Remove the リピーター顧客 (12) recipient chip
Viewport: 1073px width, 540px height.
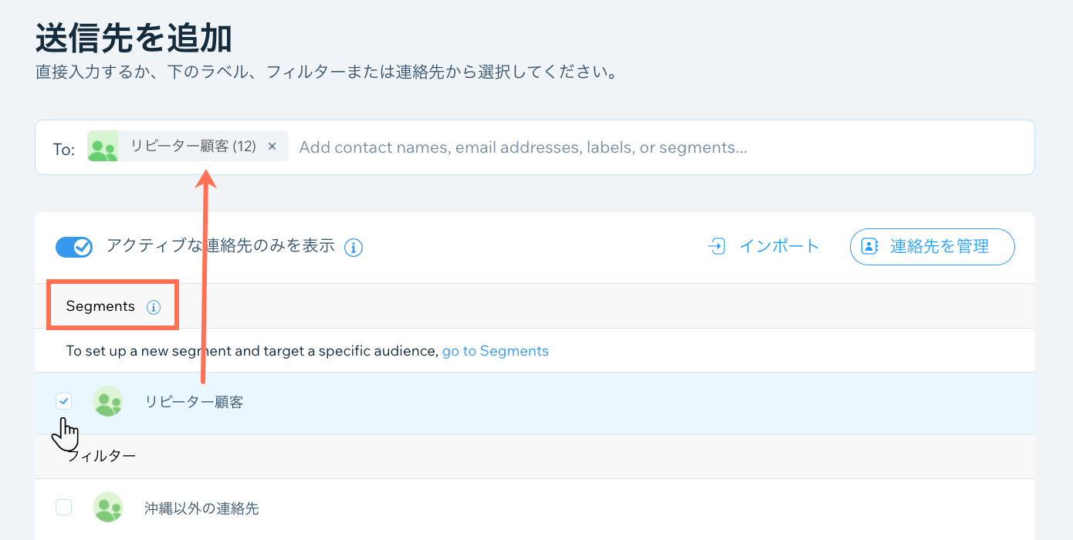click(x=272, y=147)
